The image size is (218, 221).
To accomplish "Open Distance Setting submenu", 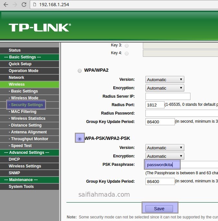I will click(x=29, y=125).
